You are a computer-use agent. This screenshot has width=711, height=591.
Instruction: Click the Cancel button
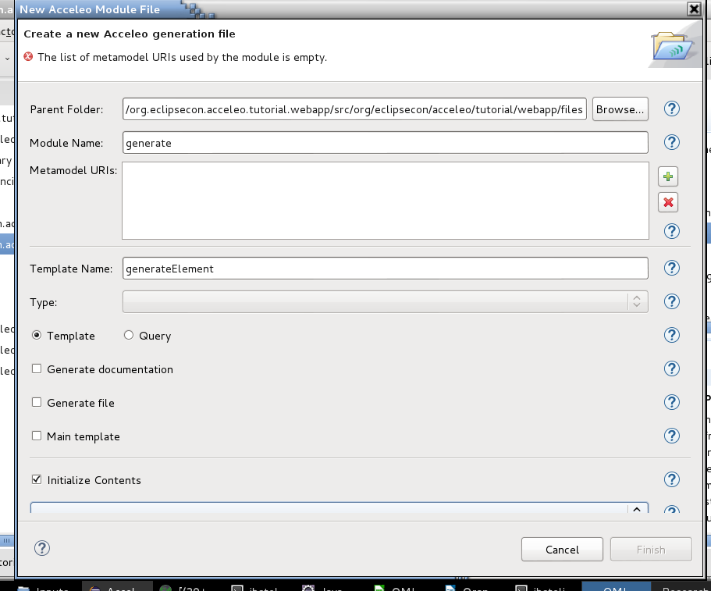coord(562,550)
